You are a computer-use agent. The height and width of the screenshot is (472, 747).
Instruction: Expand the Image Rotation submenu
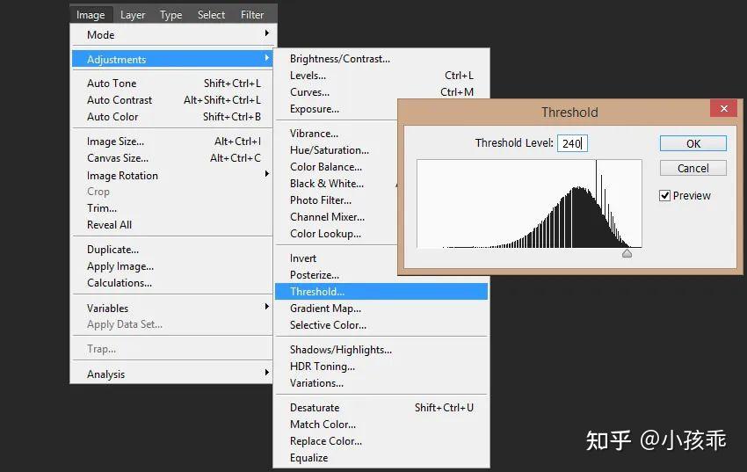pos(173,175)
